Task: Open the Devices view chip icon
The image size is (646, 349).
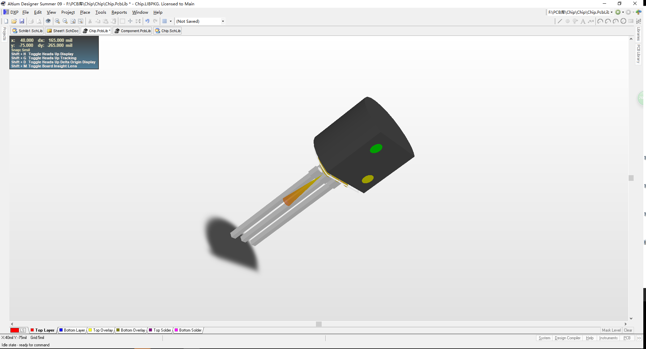Action: 48,21
